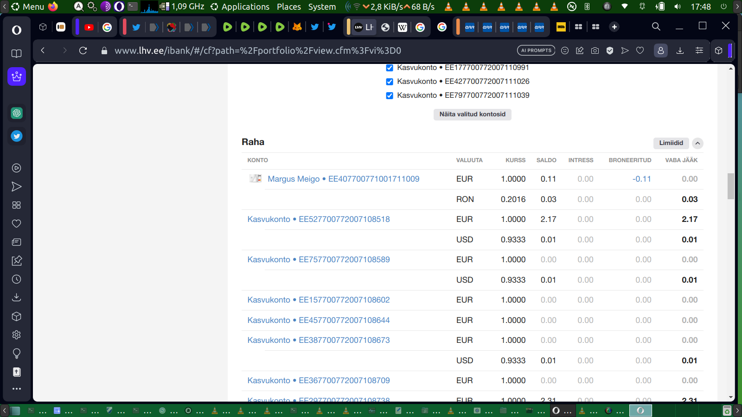The height and width of the screenshot is (417, 742).
Task: Click the sidebar Settings gear icon
Action: (17, 335)
